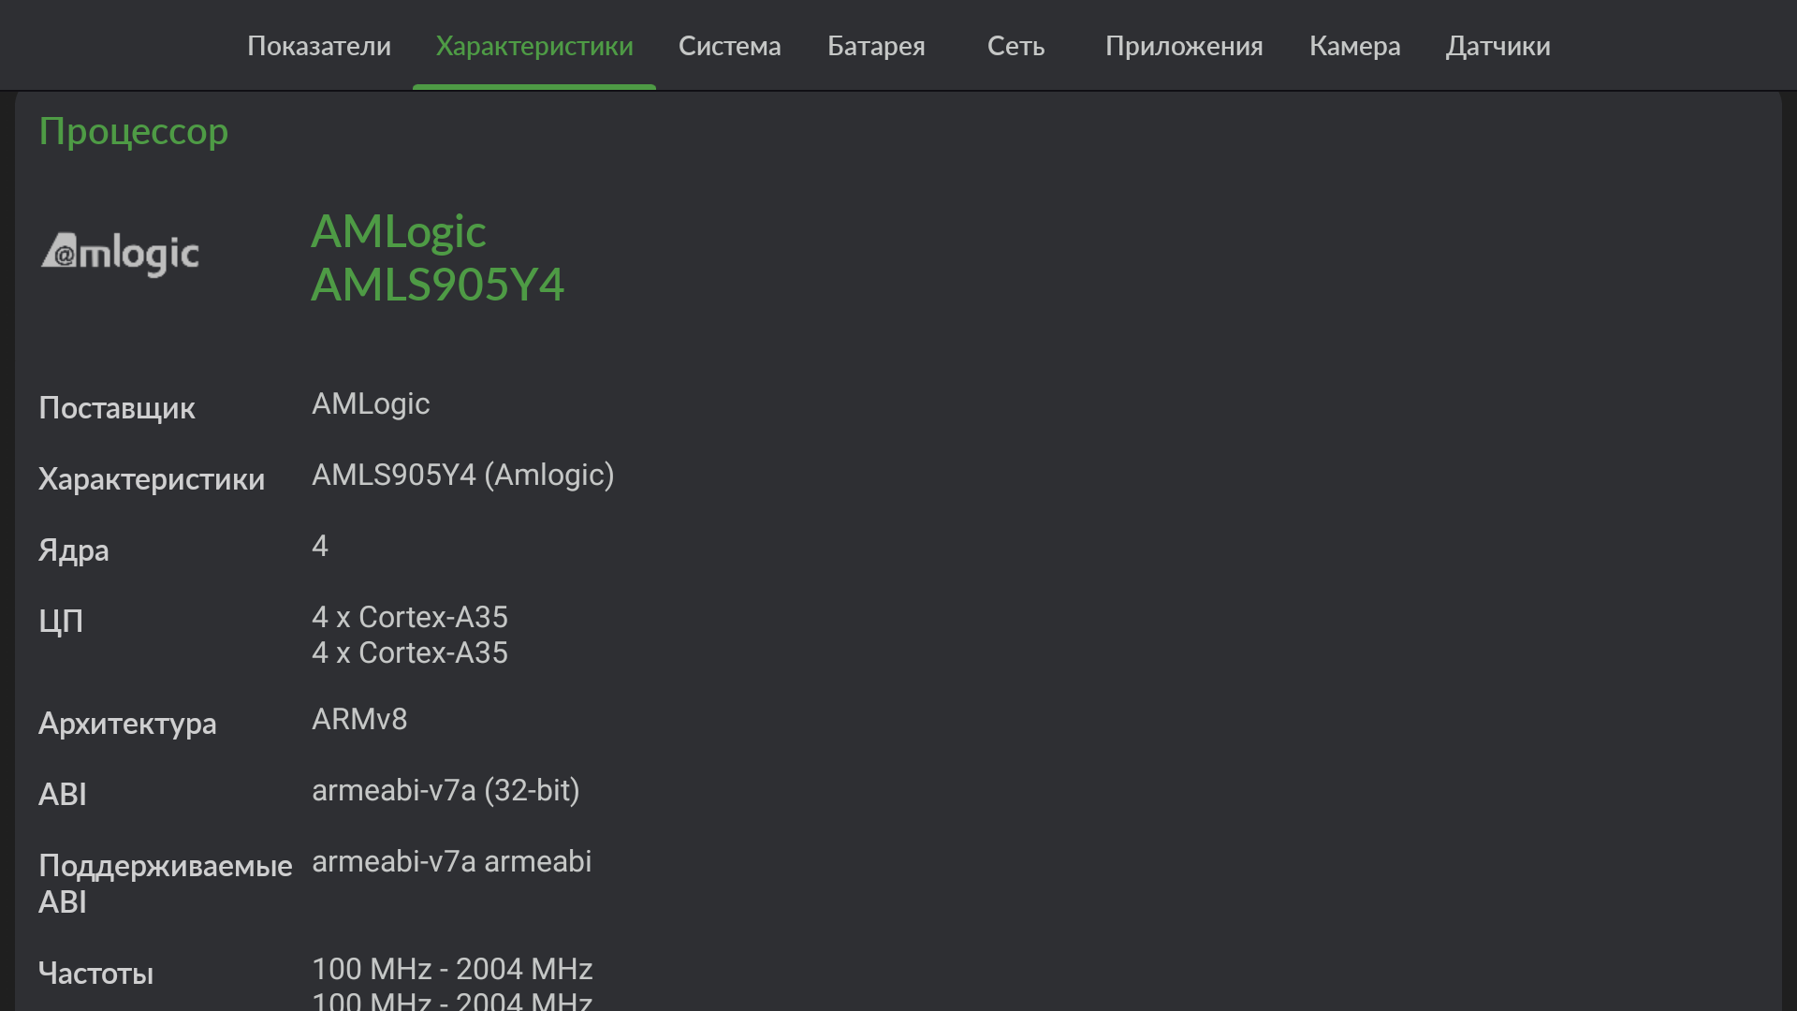Select the Ядра value 4
This screenshot has width=1797, height=1011.
[x=320, y=547]
